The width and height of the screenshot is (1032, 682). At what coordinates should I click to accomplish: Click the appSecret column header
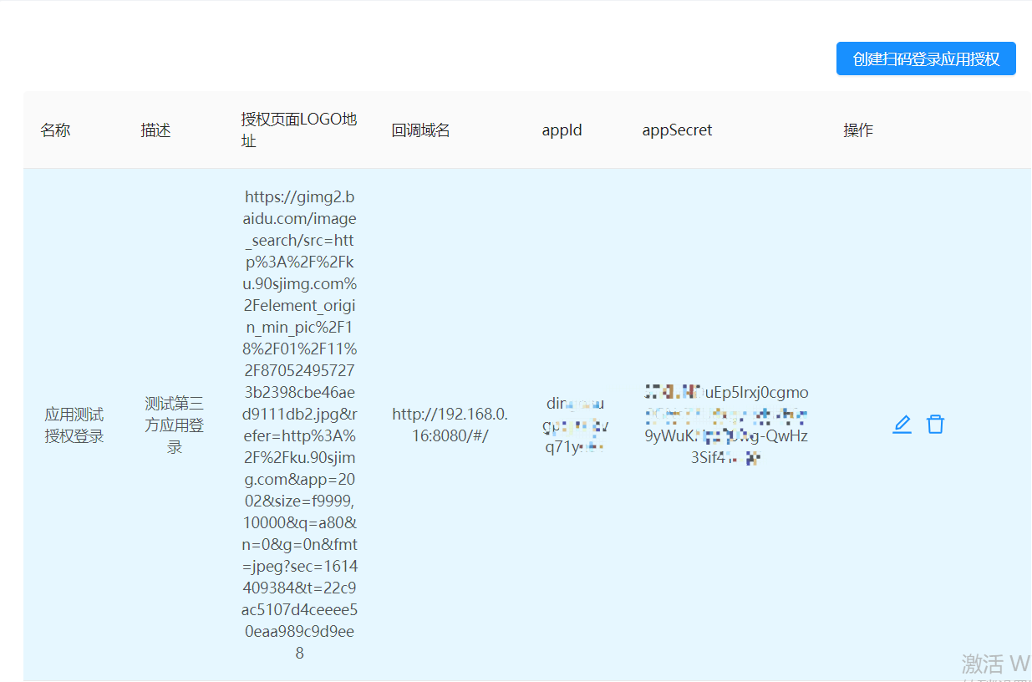click(x=677, y=130)
